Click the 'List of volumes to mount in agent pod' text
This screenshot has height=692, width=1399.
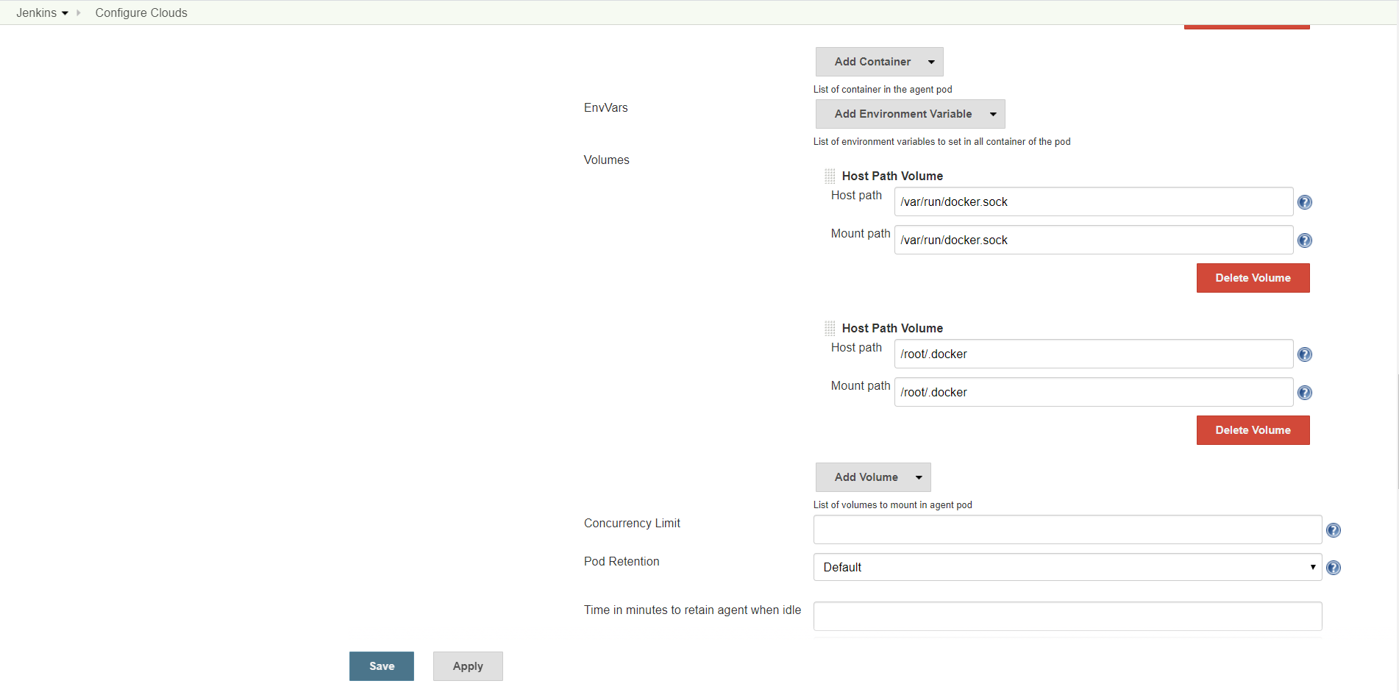pos(892,505)
